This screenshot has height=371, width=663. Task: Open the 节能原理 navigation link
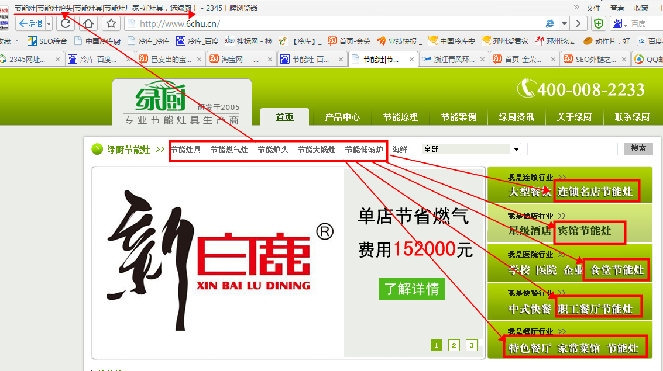pyautogui.click(x=400, y=117)
